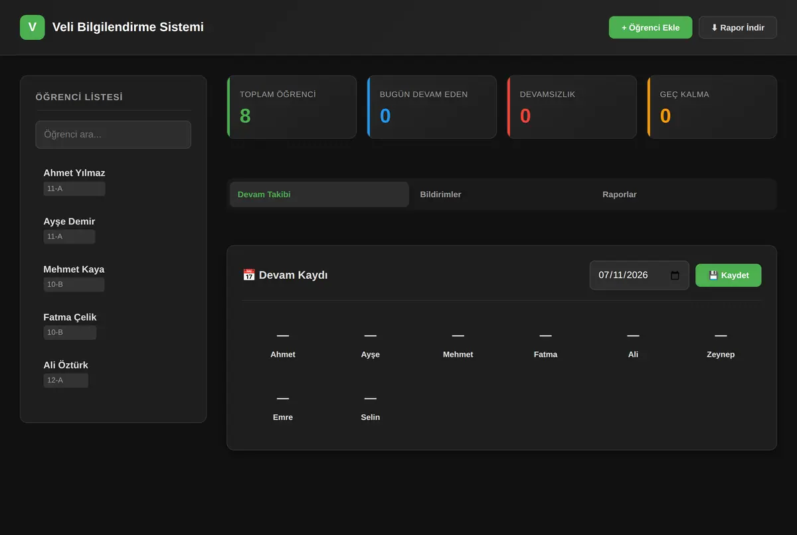This screenshot has height=535, width=797.
Task: Click the Öğrenci Ekle button
Action: [650, 27]
